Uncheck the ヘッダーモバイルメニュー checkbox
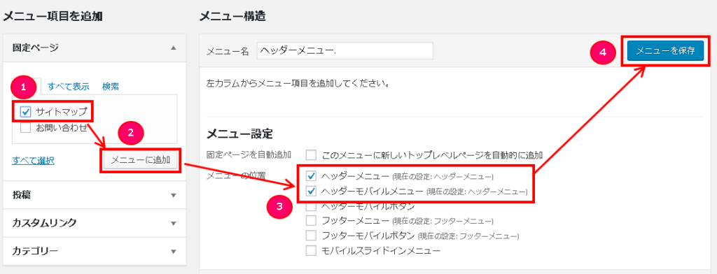Viewport: 717px width, 274px height. click(x=311, y=191)
